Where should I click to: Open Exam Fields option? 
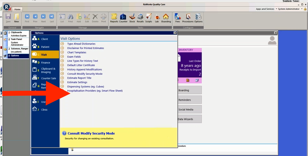click(x=74, y=57)
